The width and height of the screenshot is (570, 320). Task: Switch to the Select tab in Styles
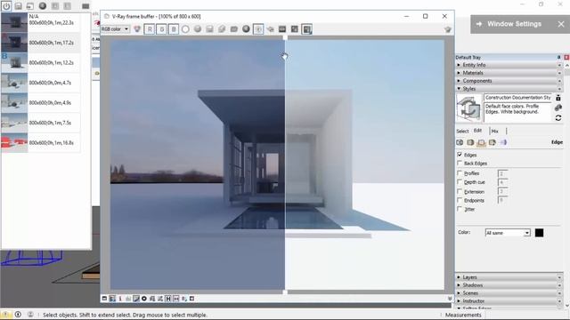[x=462, y=131]
